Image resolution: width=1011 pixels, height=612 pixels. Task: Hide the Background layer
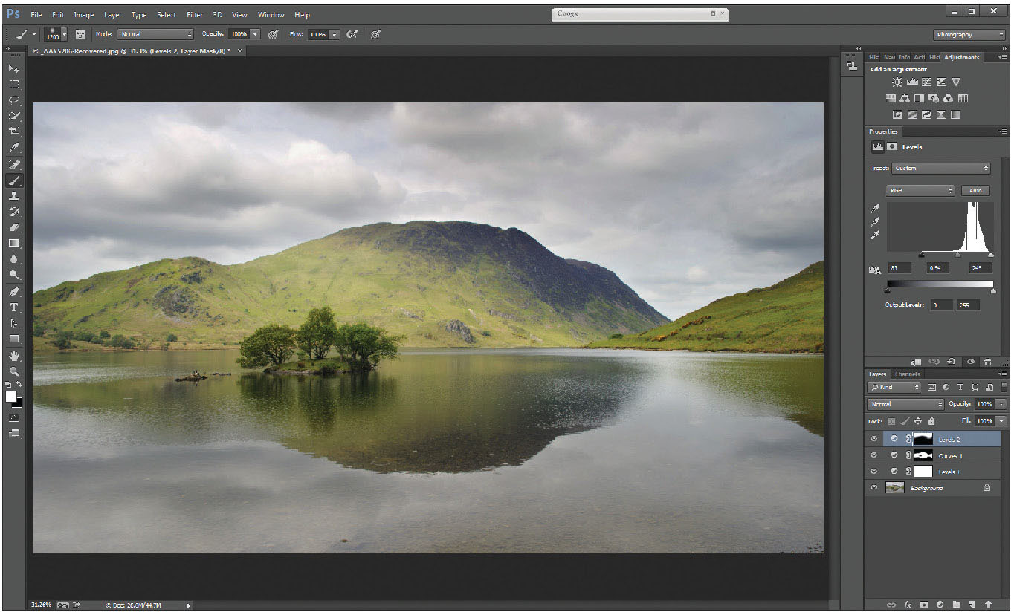tap(874, 488)
